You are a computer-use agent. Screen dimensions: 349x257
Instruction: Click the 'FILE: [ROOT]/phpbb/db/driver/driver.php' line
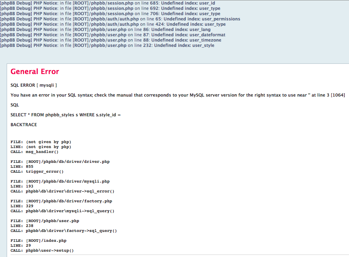click(x=60, y=161)
